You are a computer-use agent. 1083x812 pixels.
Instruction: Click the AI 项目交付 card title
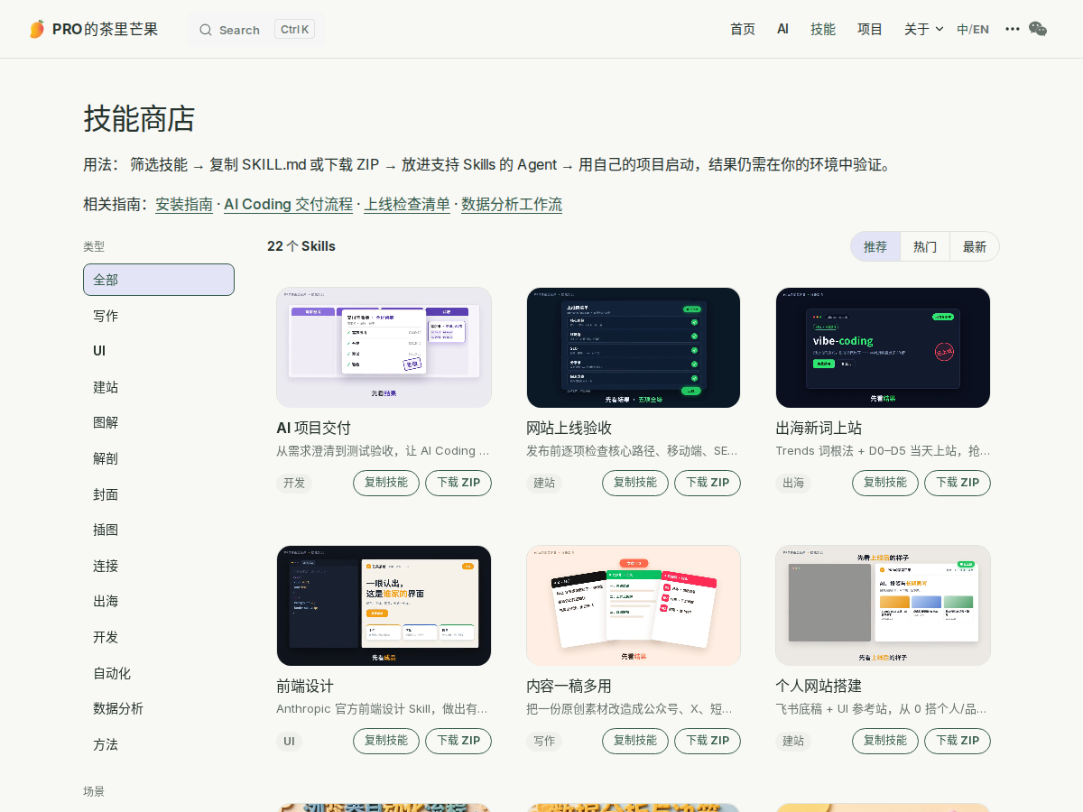(313, 428)
